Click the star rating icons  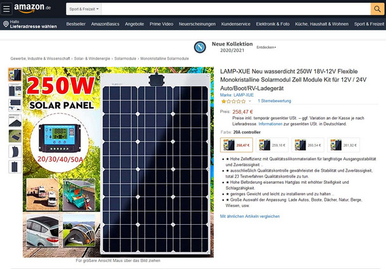coord(232,101)
